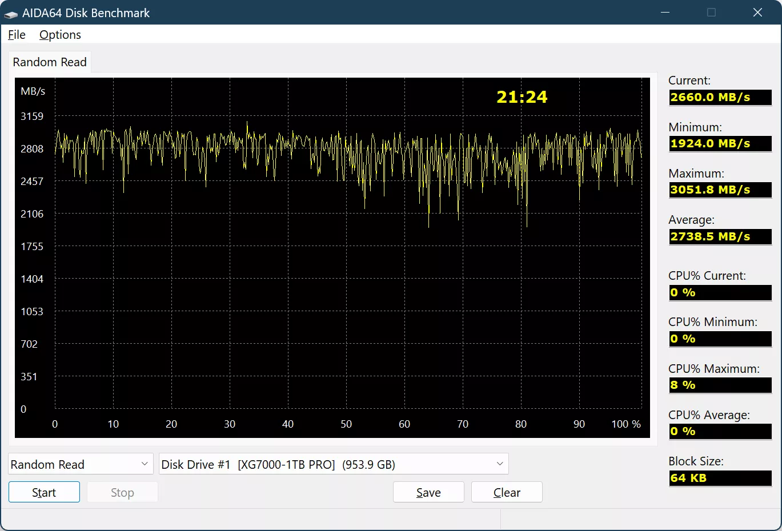Close the AIDA64 Disk Benchmark window
Image resolution: width=782 pixels, height=531 pixels.
757,13
